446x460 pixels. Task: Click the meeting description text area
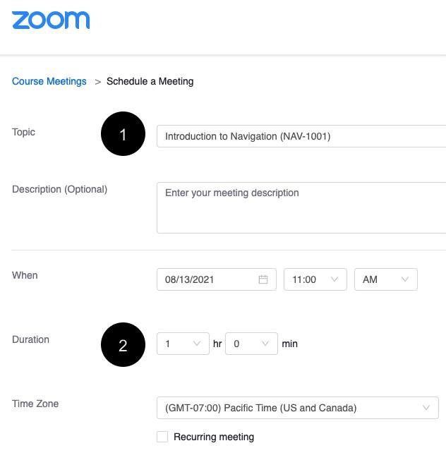tap(301, 207)
